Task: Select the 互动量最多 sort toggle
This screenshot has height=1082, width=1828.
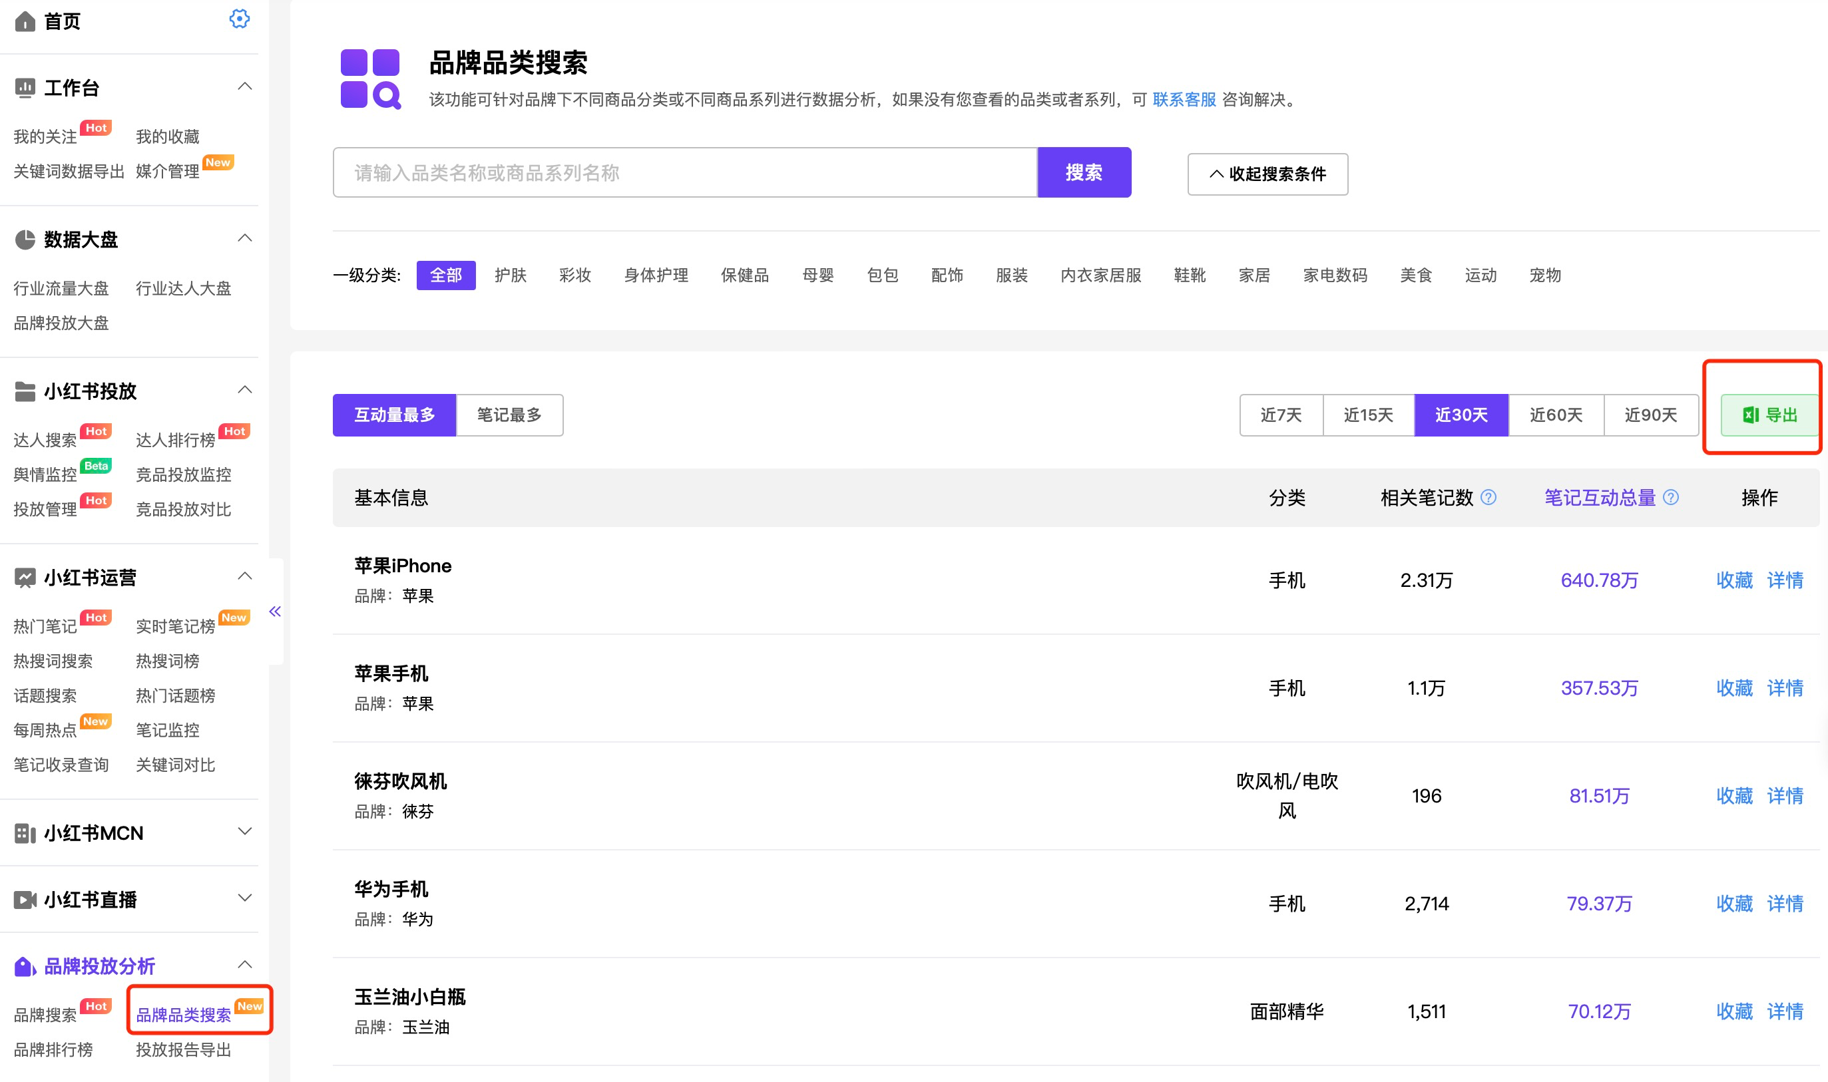Action: pos(395,415)
